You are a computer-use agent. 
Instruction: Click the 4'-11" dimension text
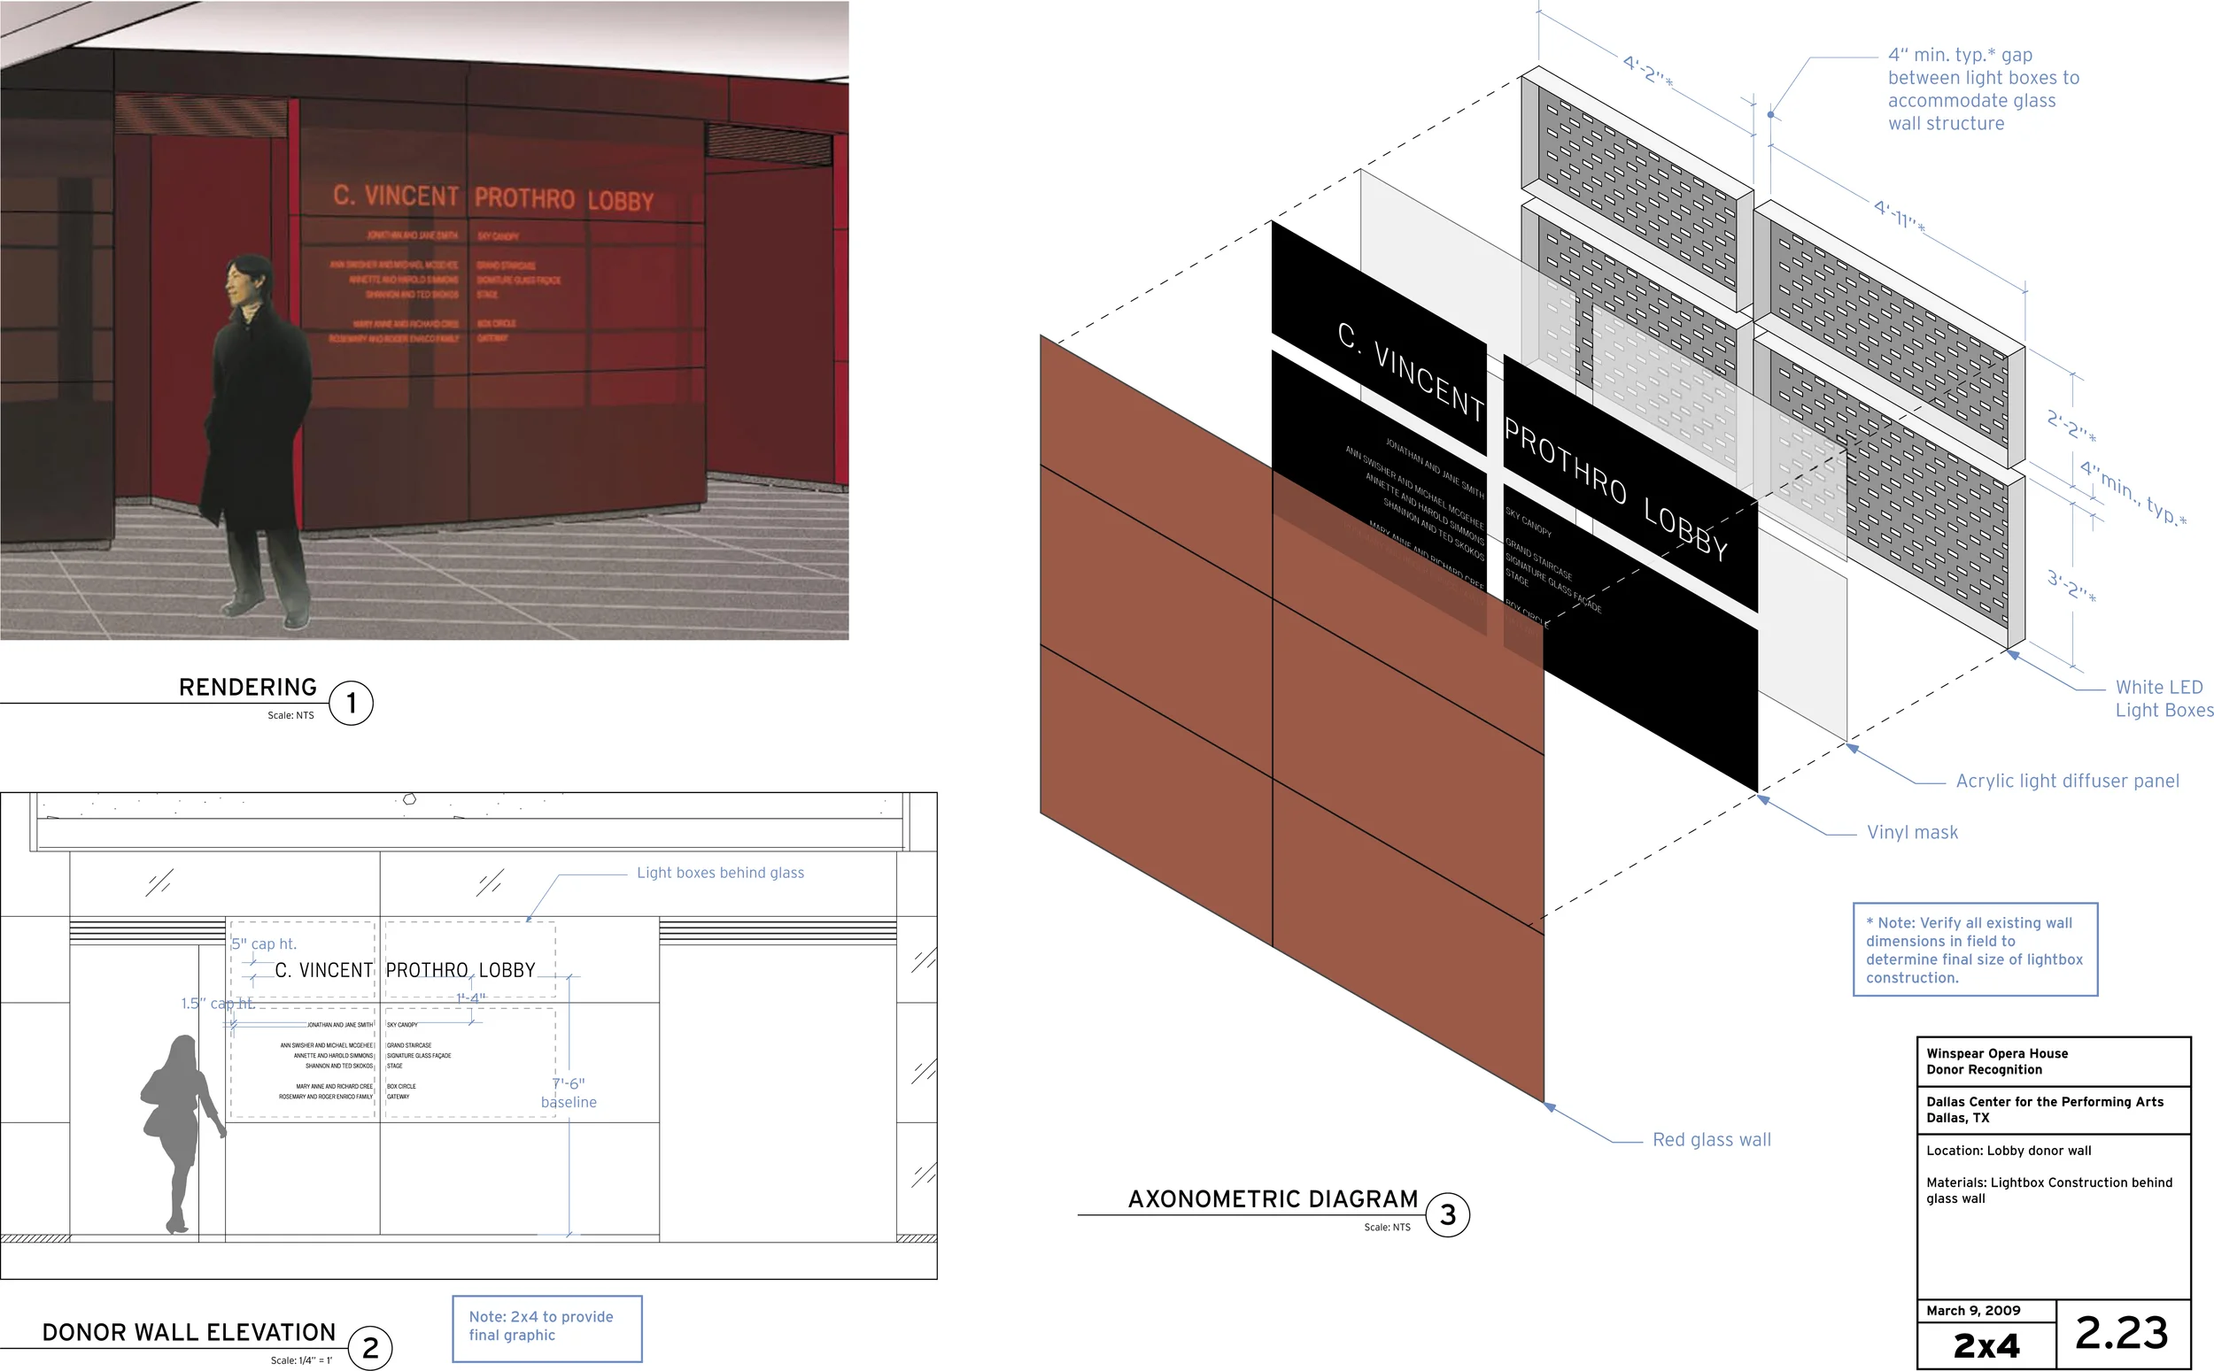1900,216
